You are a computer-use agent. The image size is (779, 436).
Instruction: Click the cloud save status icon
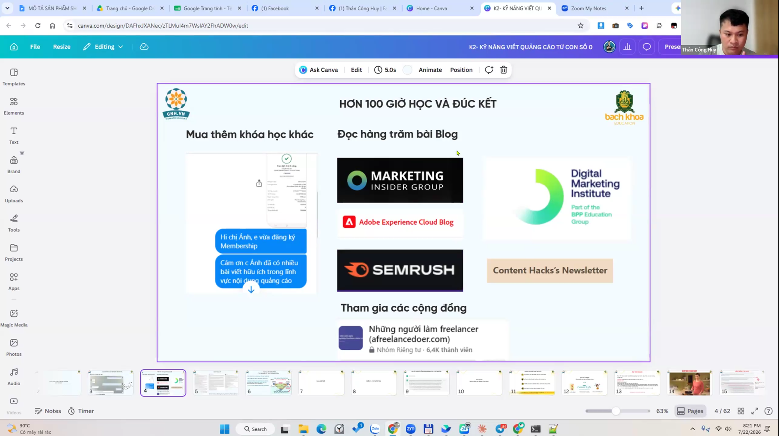click(144, 47)
